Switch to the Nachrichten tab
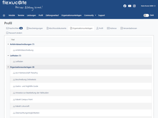Screen dimensions: 158x118 pyautogui.click(x=14, y=28)
